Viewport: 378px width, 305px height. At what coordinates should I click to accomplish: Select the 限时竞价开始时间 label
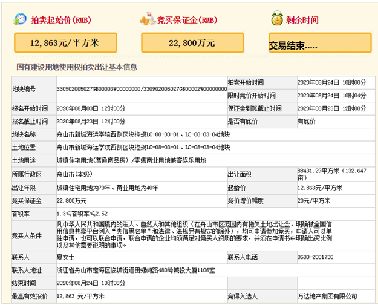(252, 96)
